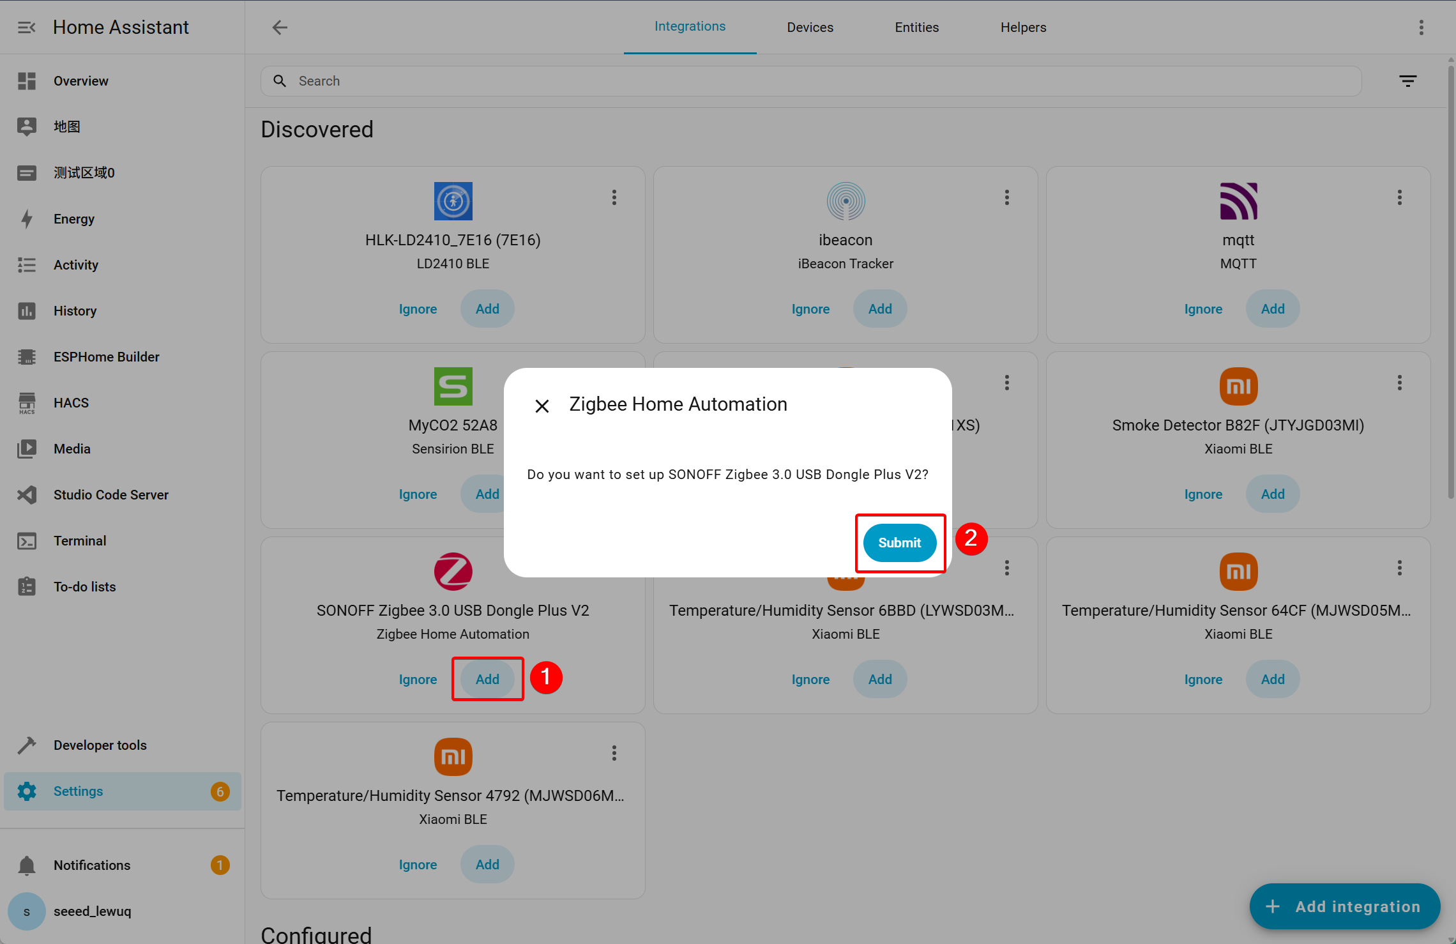Click the Terminal sidebar icon
1456x944 pixels.
tap(27, 541)
